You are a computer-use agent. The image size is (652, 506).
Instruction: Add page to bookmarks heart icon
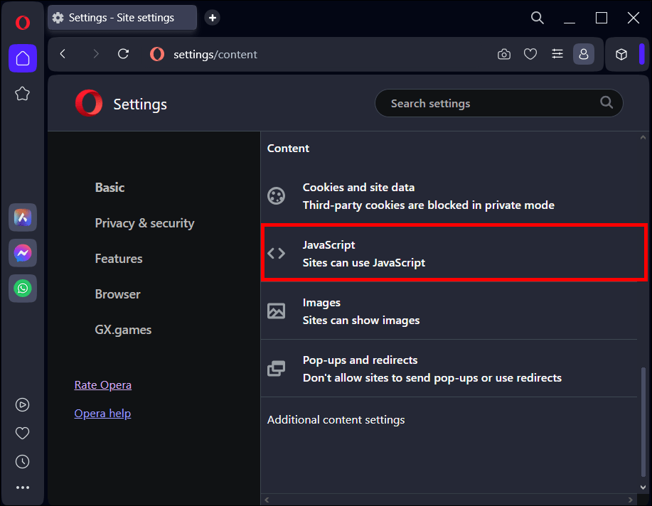(x=530, y=54)
